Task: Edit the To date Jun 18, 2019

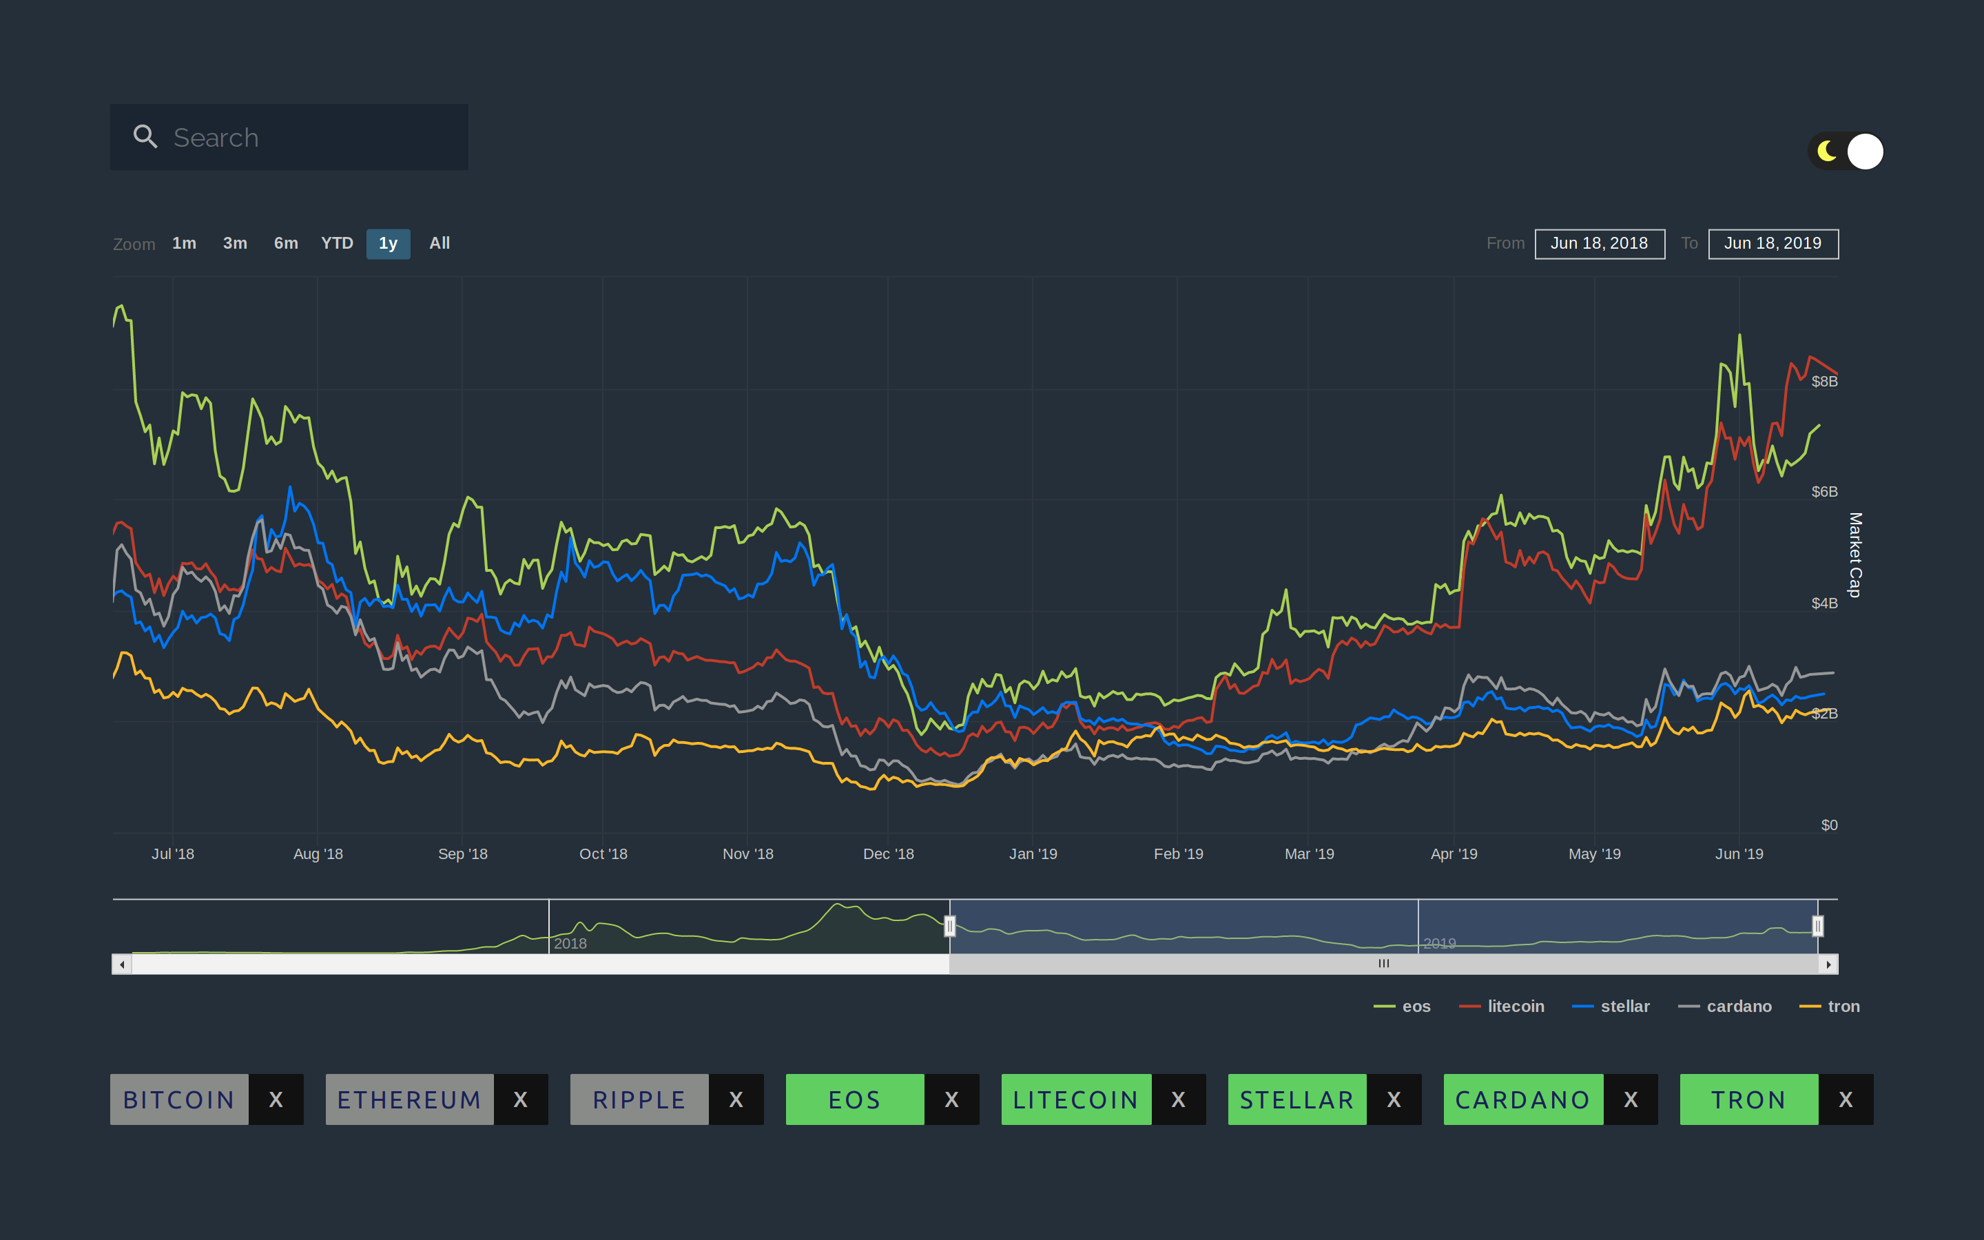Action: 1773,244
